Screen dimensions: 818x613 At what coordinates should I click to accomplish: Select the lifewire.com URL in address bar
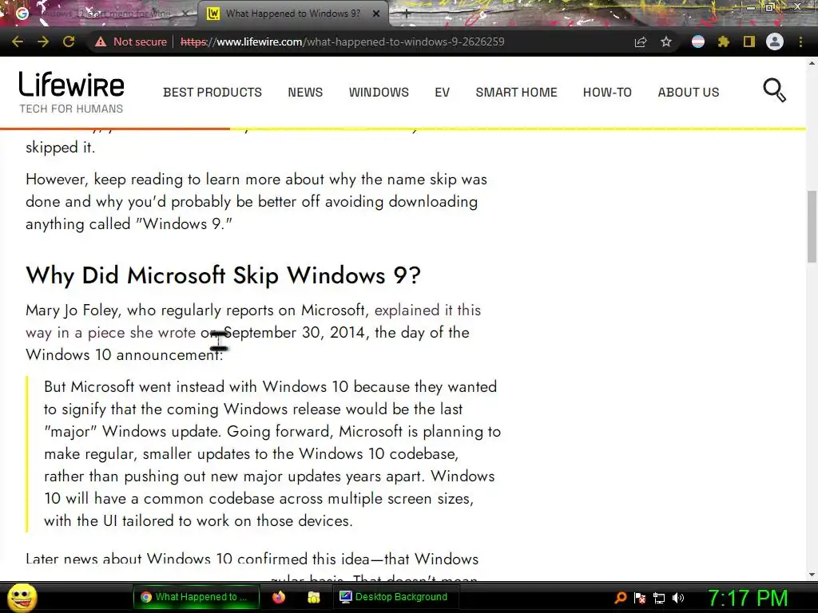click(342, 42)
